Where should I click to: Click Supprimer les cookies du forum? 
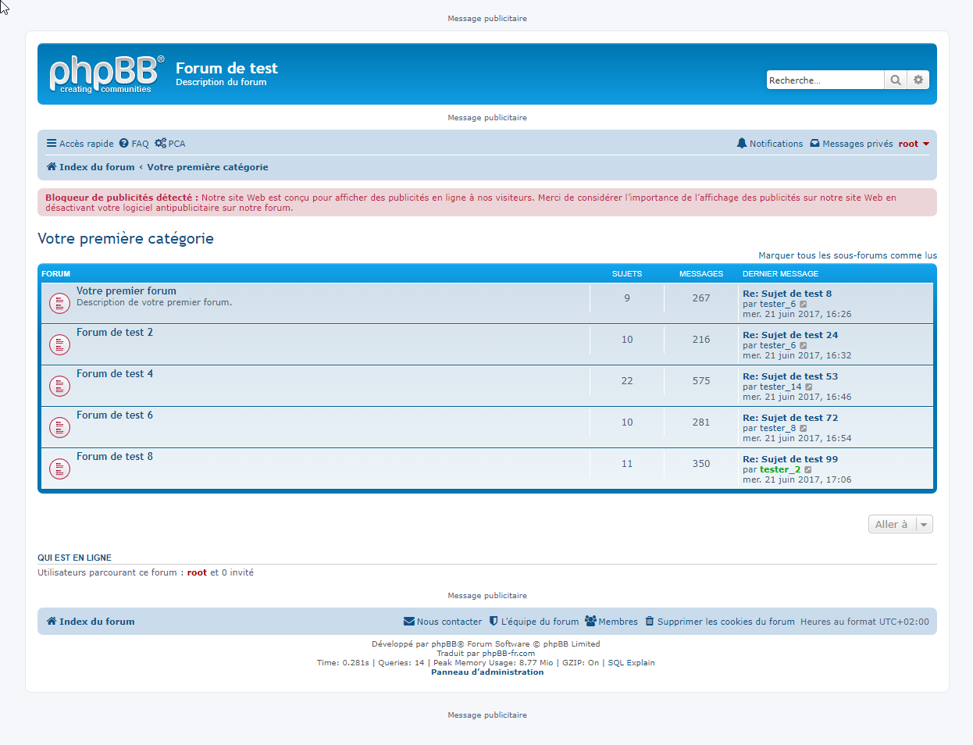[719, 622]
